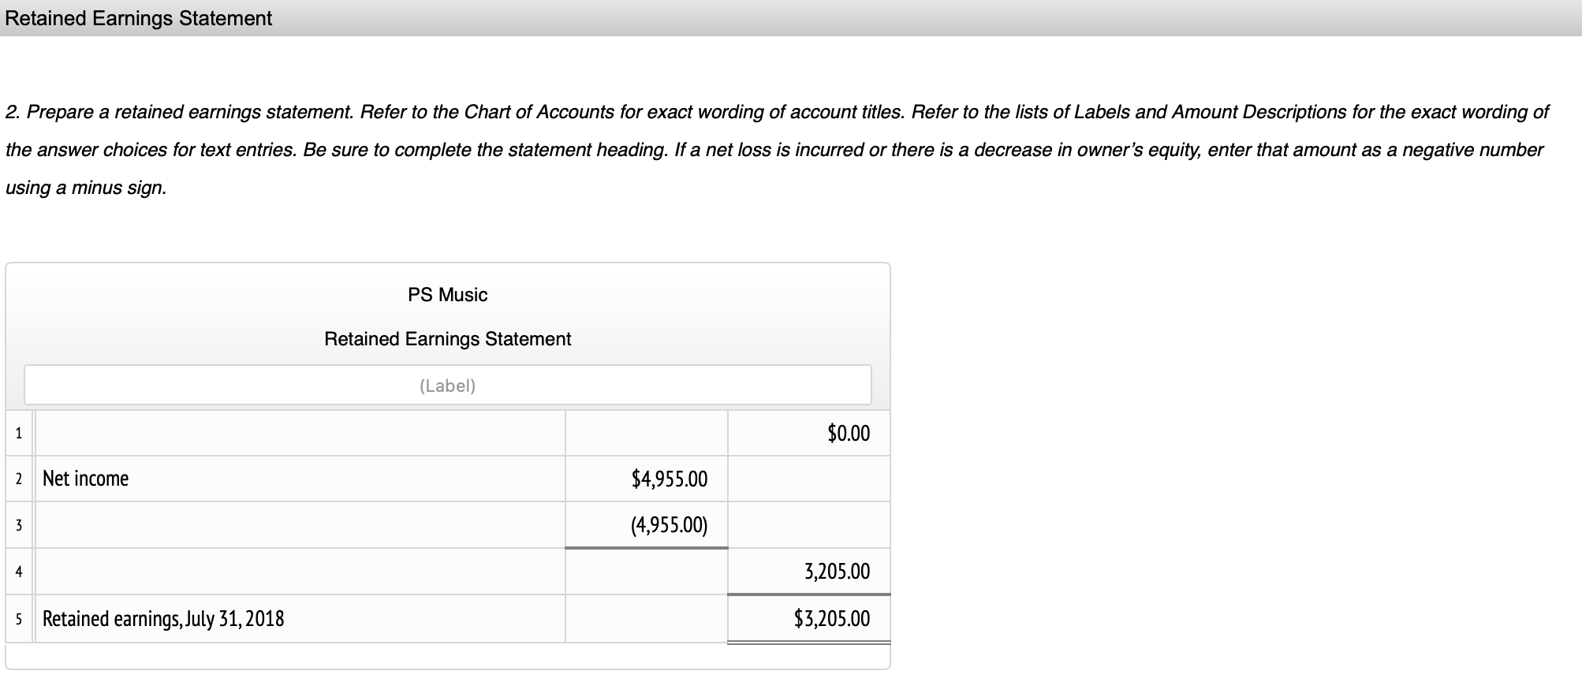Click the Retained earnings, July 31, 2018 cell
This screenshot has height=697, width=1582.
300,619
